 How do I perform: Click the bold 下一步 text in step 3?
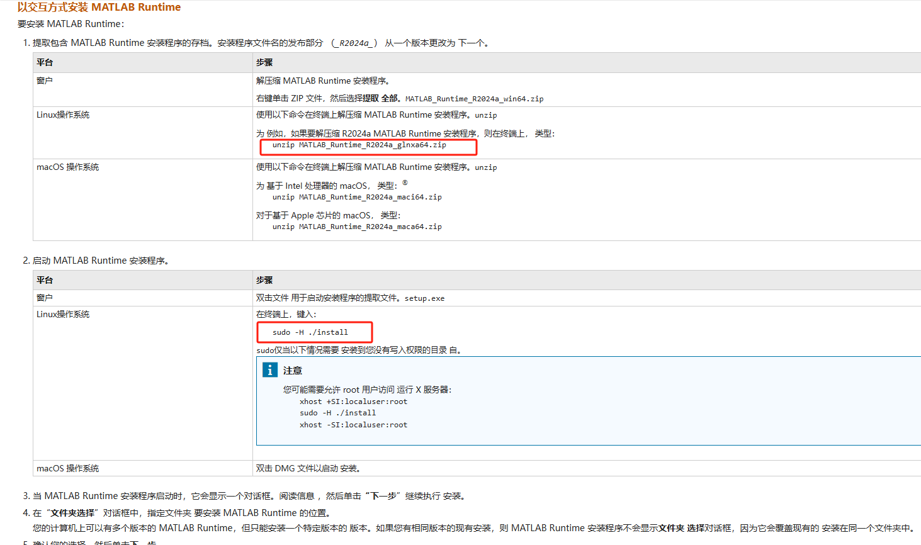(x=384, y=496)
